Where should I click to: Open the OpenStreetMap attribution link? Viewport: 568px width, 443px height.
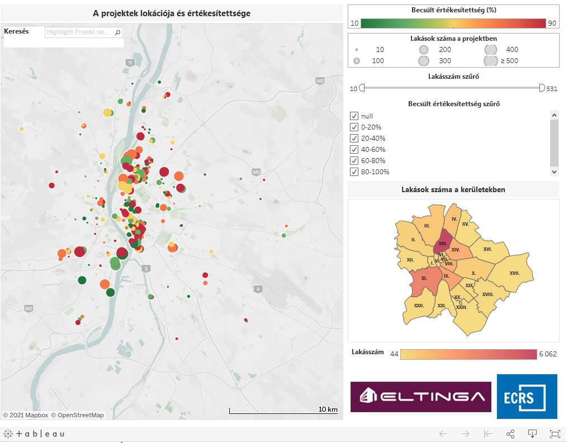pos(77,415)
